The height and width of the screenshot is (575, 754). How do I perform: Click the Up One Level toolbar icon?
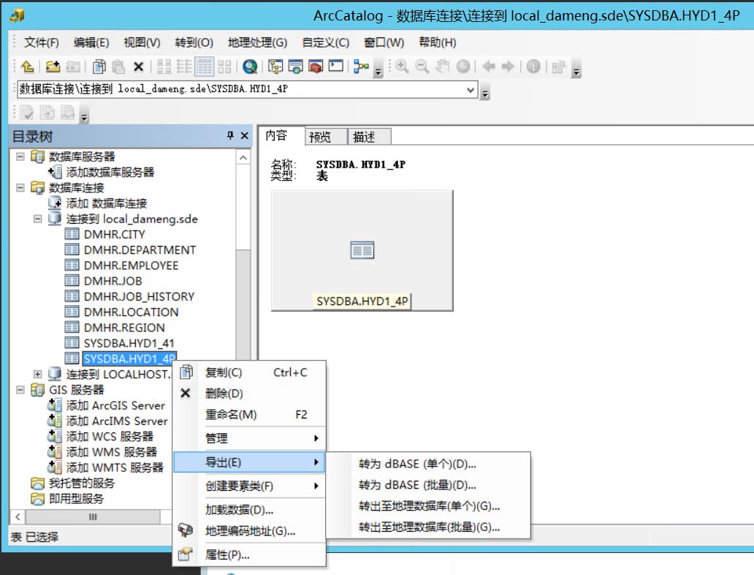pyautogui.click(x=28, y=67)
